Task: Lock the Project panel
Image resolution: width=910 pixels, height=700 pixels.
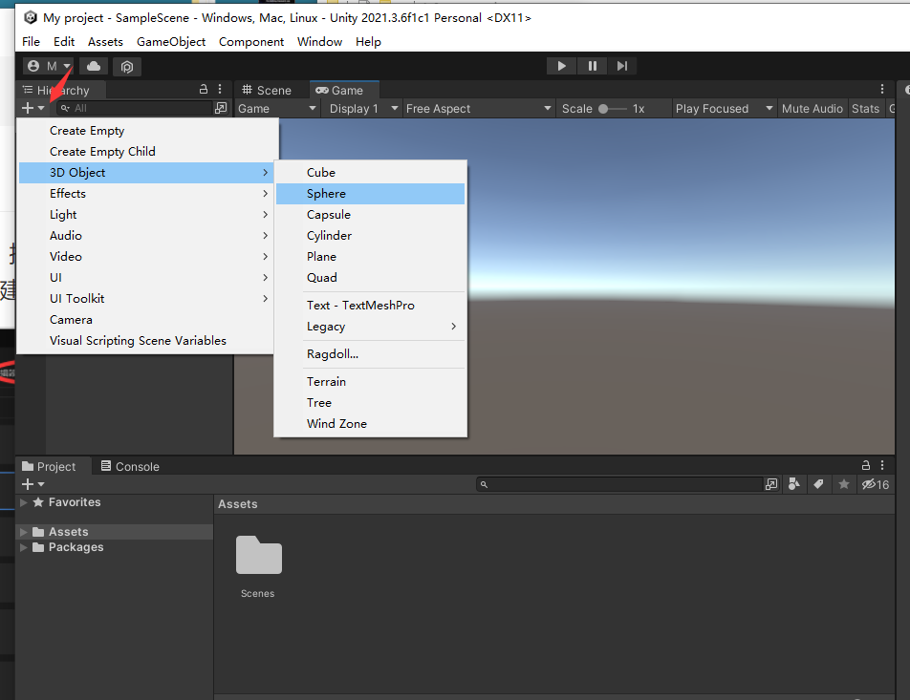Action: [866, 465]
